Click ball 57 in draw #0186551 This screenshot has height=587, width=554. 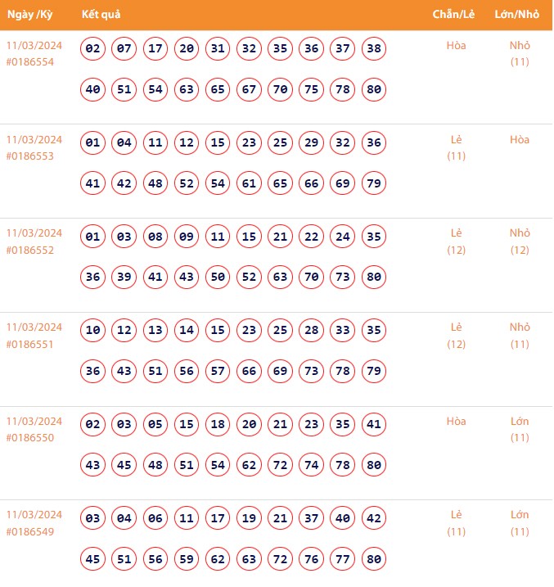[x=218, y=371]
